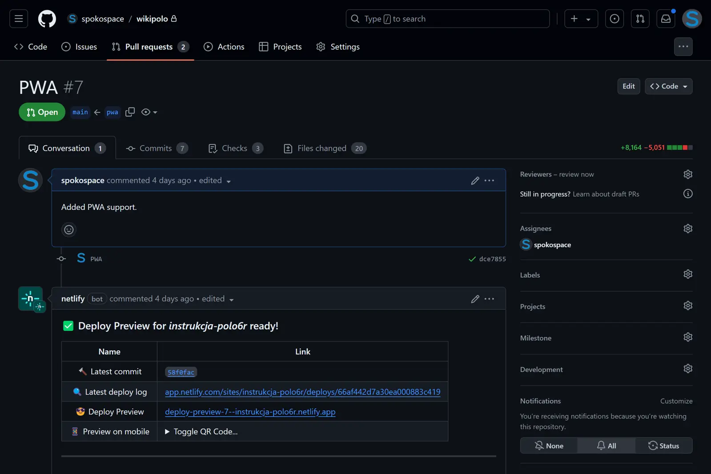Open the deploy-preview-7 netlify.app link
The image size is (711, 474).
(x=250, y=412)
